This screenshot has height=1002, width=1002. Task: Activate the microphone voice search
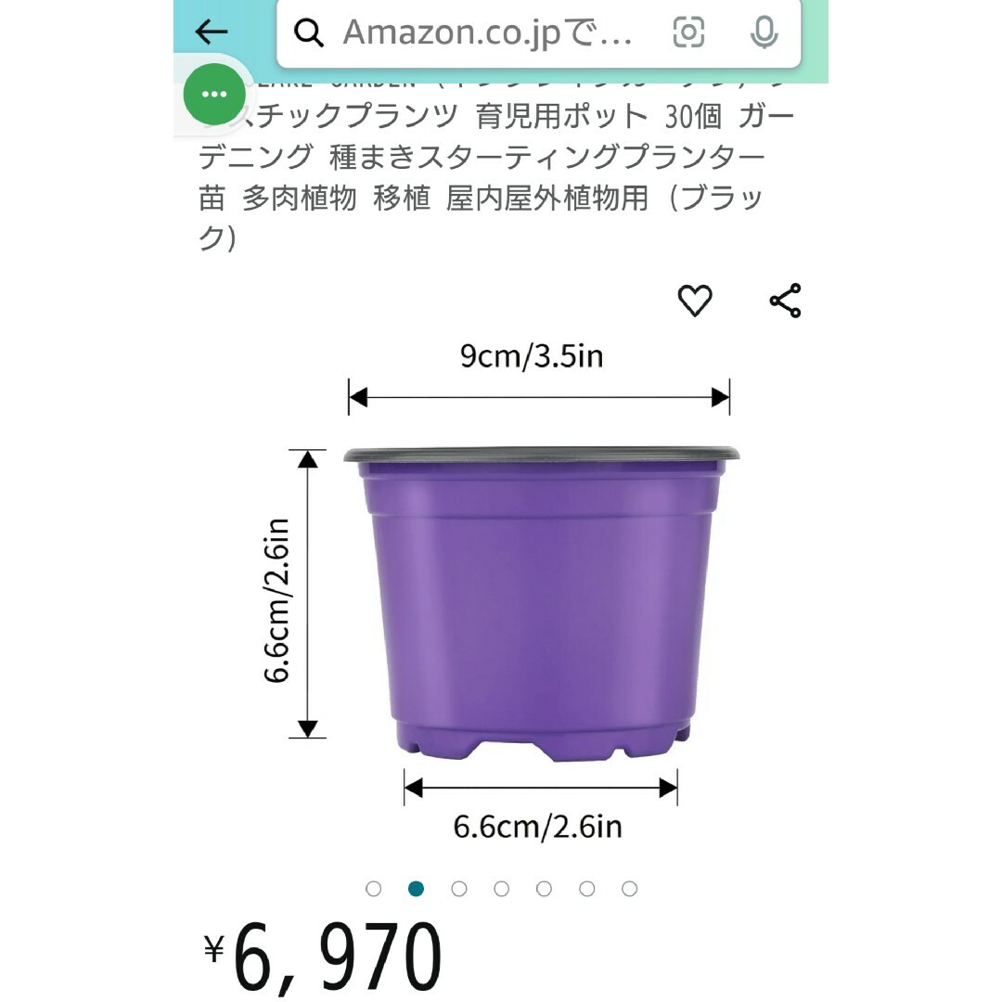tap(764, 32)
